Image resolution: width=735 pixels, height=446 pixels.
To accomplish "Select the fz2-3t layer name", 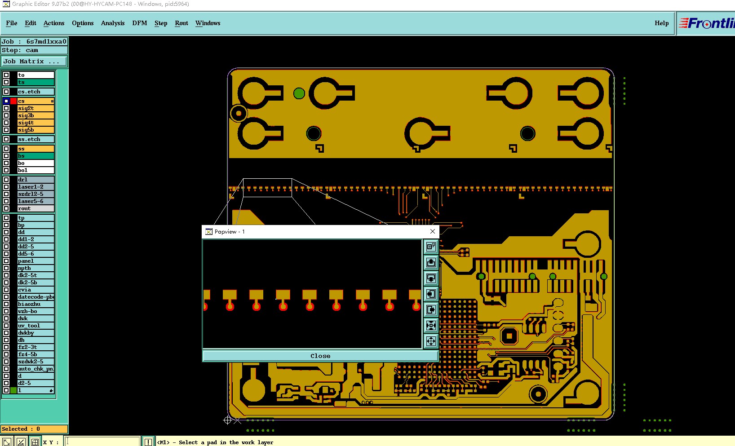I will (x=36, y=347).
